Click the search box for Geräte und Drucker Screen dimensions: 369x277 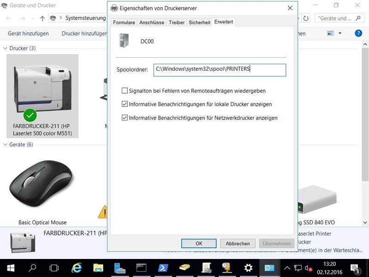[339, 18]
